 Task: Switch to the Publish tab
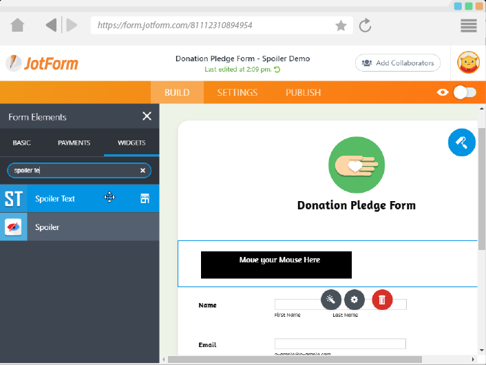[303, 92]
